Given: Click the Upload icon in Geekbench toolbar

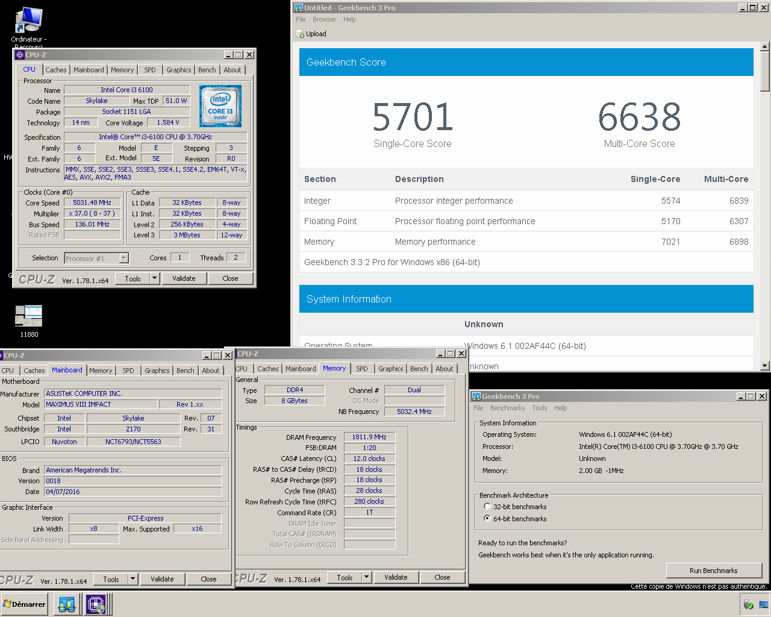Looking at the screenshot, I should click(301, 34).
